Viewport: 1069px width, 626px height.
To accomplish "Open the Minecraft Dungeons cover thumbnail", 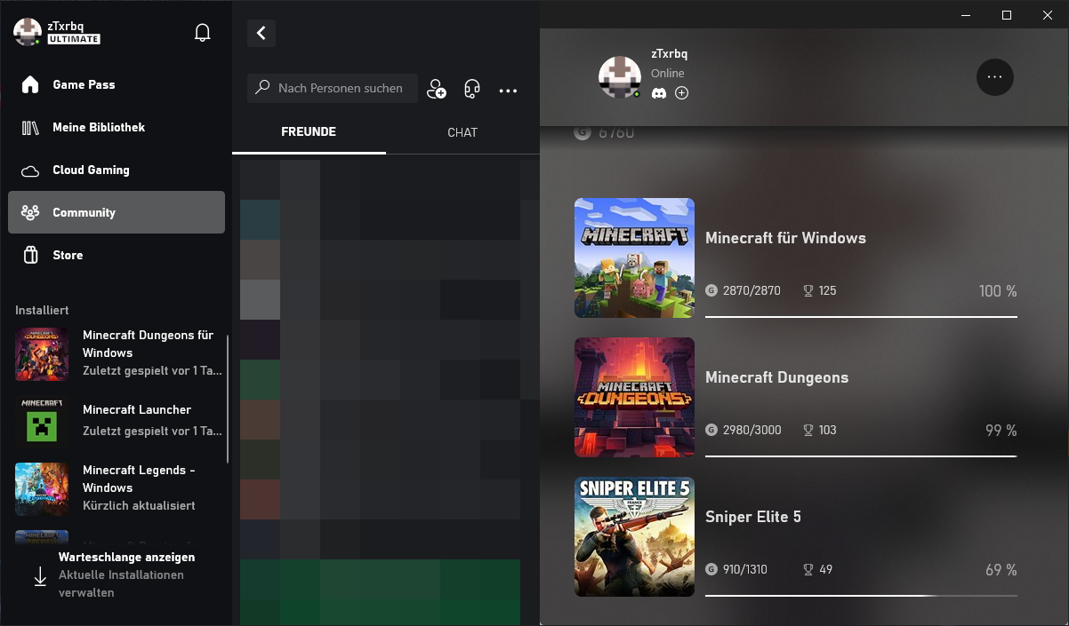I will pyautogui.click(x=634, y=397).
